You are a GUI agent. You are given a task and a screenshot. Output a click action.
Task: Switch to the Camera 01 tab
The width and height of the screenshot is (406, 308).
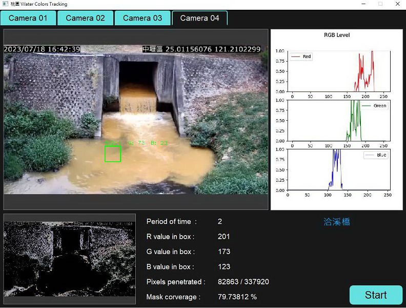(x=28, y=18)
